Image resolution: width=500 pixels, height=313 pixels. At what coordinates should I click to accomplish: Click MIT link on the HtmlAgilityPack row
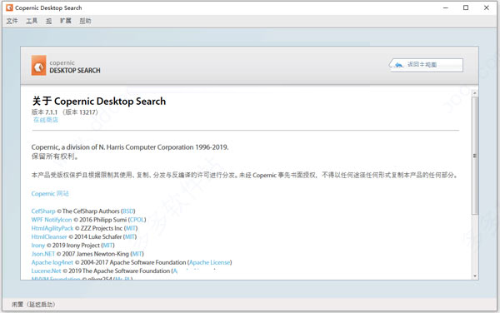131,228
